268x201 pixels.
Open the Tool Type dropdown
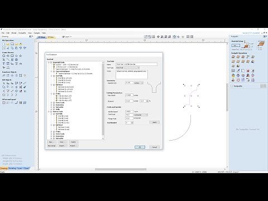[127, 68]
